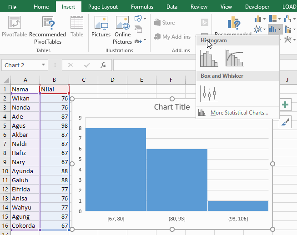
Task: Click the Insert Hierarchy chart icon
Action: pos(273,19)
